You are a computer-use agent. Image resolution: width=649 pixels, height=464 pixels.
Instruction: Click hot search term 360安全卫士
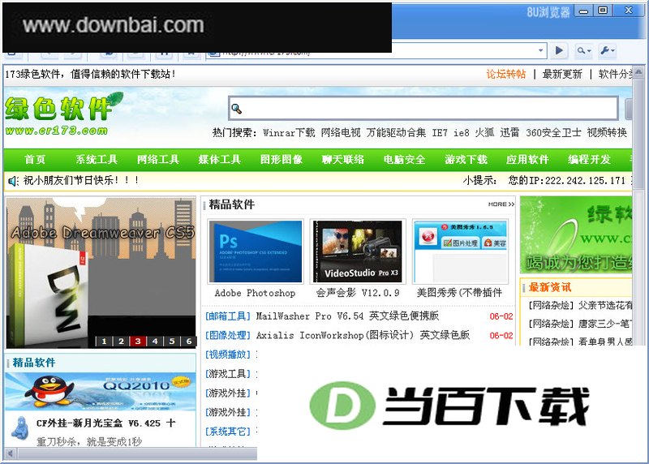[x=553, y=133]
